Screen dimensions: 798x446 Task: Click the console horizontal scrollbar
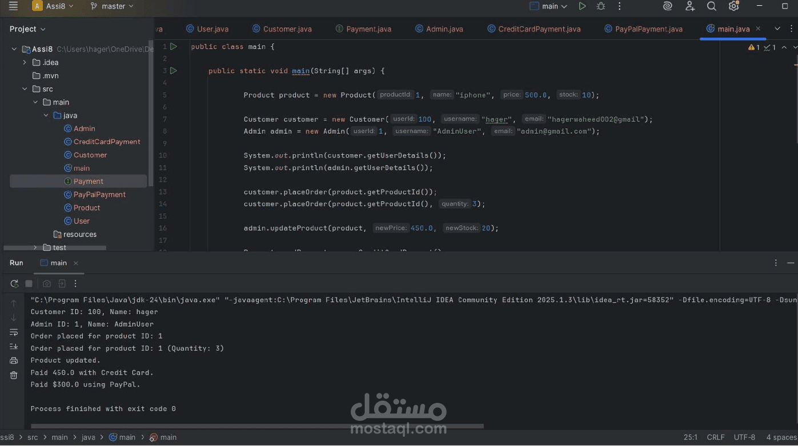click(x=257, y=426)
